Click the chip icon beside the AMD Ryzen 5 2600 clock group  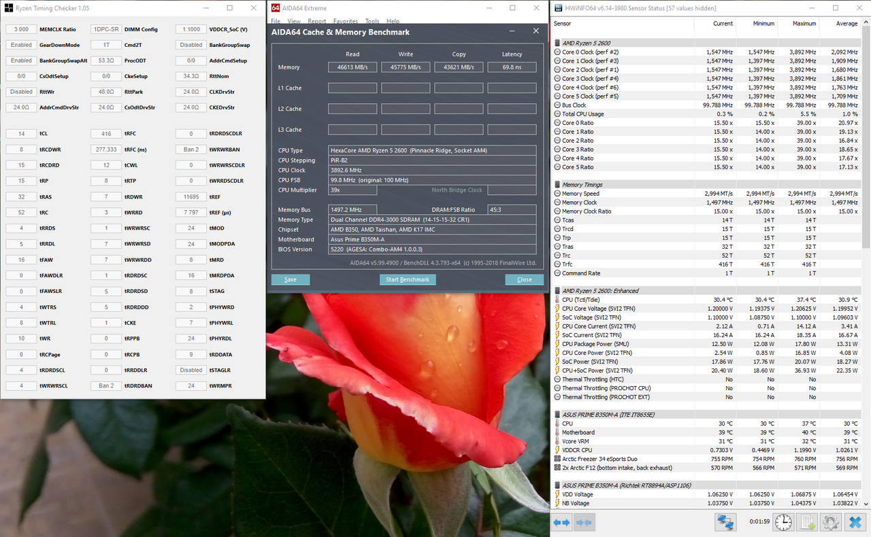coord(557,43)
